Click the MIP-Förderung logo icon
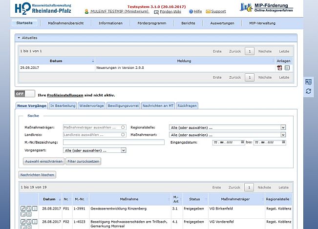 coord(246,7)
